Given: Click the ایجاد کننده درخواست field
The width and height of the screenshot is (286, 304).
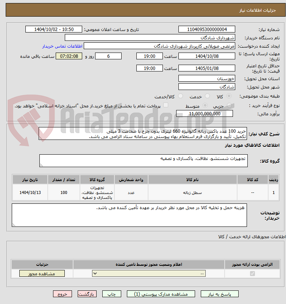Looking at the screenshot, I should pos(159,46).
